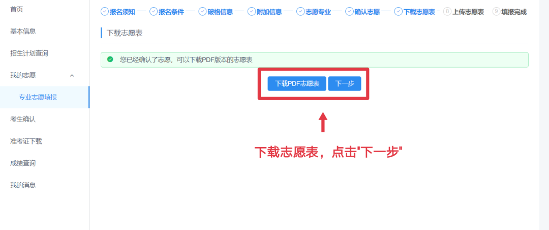
Task: Select 专业志愿填报 submenu item
Action: click(x=38, y=97)
